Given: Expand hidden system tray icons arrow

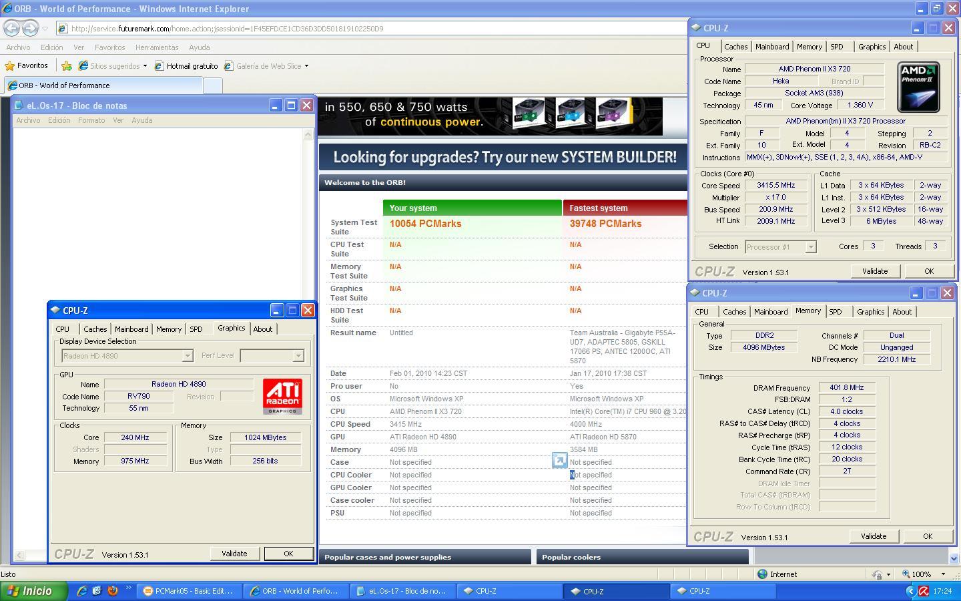Looking at the screenshot, I should (x=910, y=591).
